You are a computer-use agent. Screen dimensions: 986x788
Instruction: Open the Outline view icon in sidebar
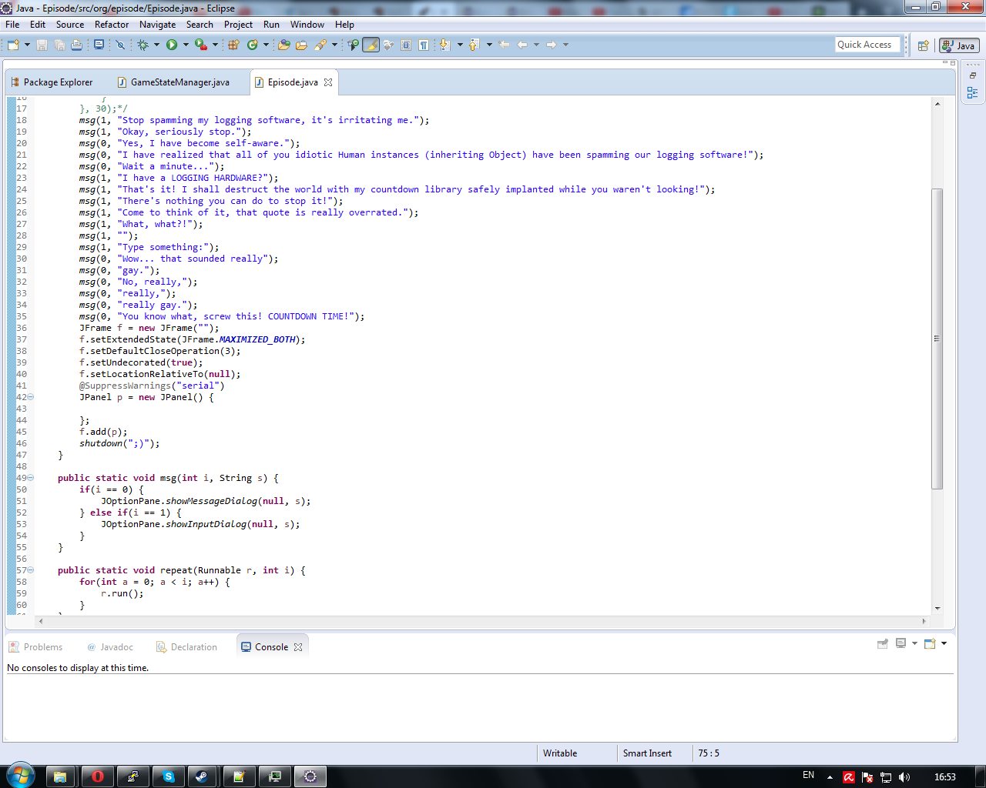pos(973,92)
